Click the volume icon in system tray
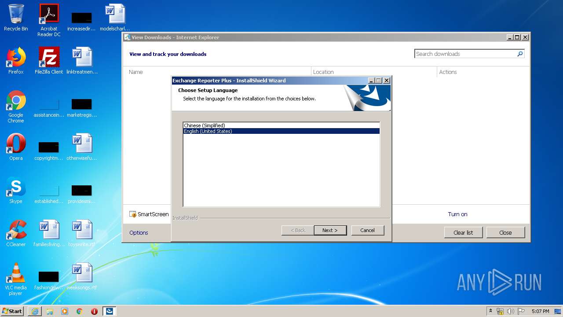Viewport: 563px width, 317px height. click(510, 311)
